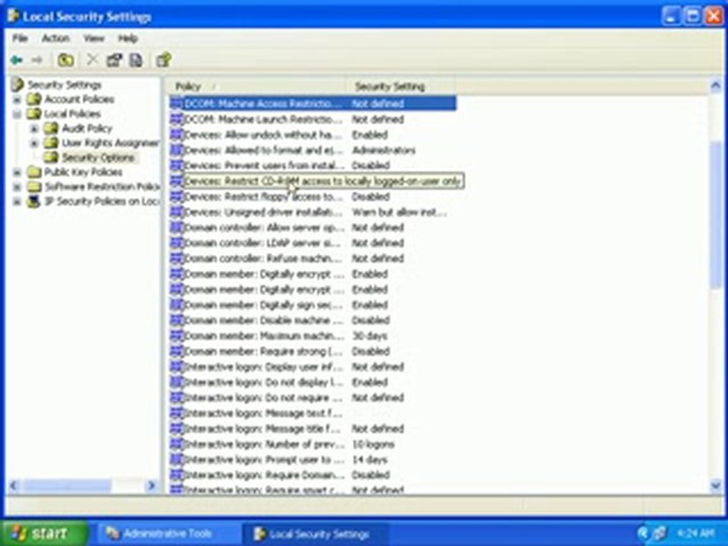728x546 pixels.
Task: Click icon of Devices: Unsigned driver installation
Action: click(177, 212)
